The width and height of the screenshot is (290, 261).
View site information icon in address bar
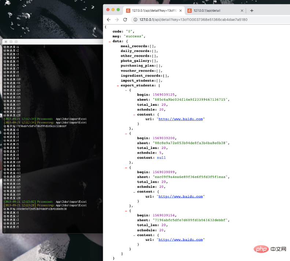pos(135,19)
